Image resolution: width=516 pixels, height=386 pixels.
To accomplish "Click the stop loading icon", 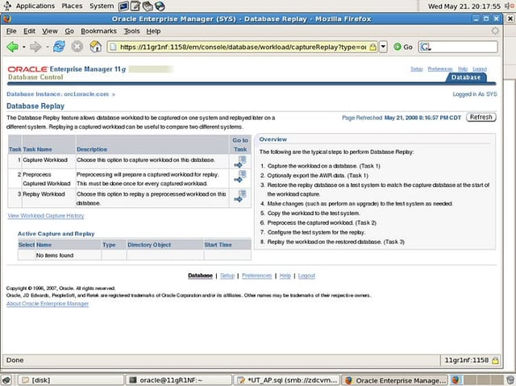I will (x=77, y=47).
